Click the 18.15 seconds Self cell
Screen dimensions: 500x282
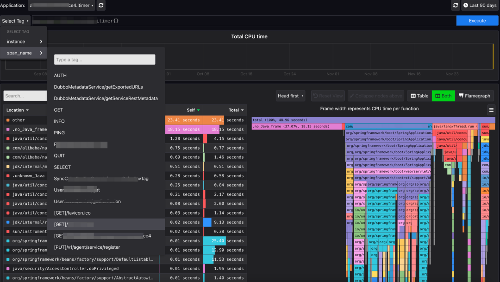[184, 129]
